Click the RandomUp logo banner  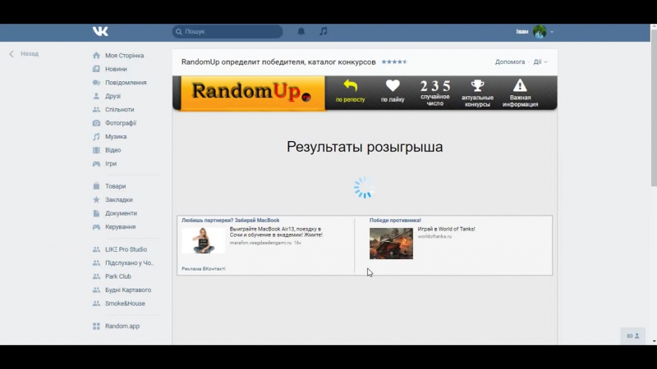point(249,93)
